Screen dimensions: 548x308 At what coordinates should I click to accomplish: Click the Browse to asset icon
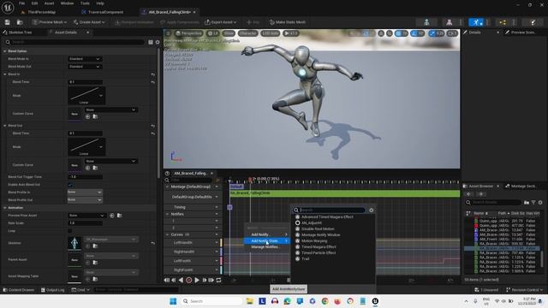tap(20, 22)
